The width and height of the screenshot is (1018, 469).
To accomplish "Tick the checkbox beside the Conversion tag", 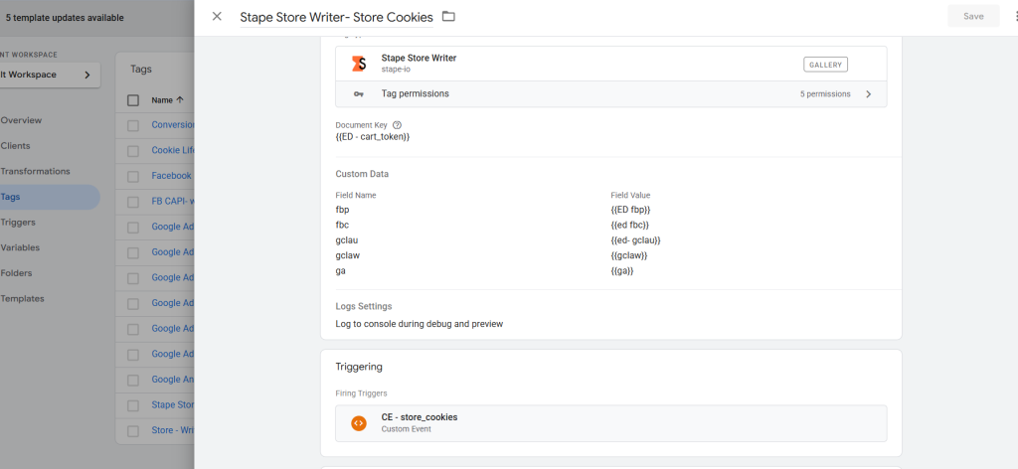I will (x=133, y=125).
